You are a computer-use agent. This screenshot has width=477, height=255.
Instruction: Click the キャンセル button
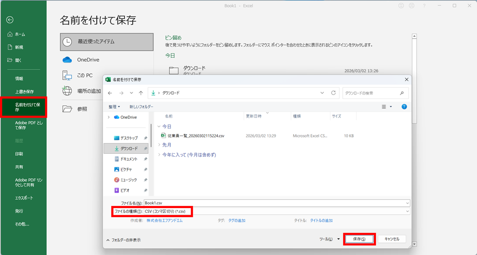391,239
